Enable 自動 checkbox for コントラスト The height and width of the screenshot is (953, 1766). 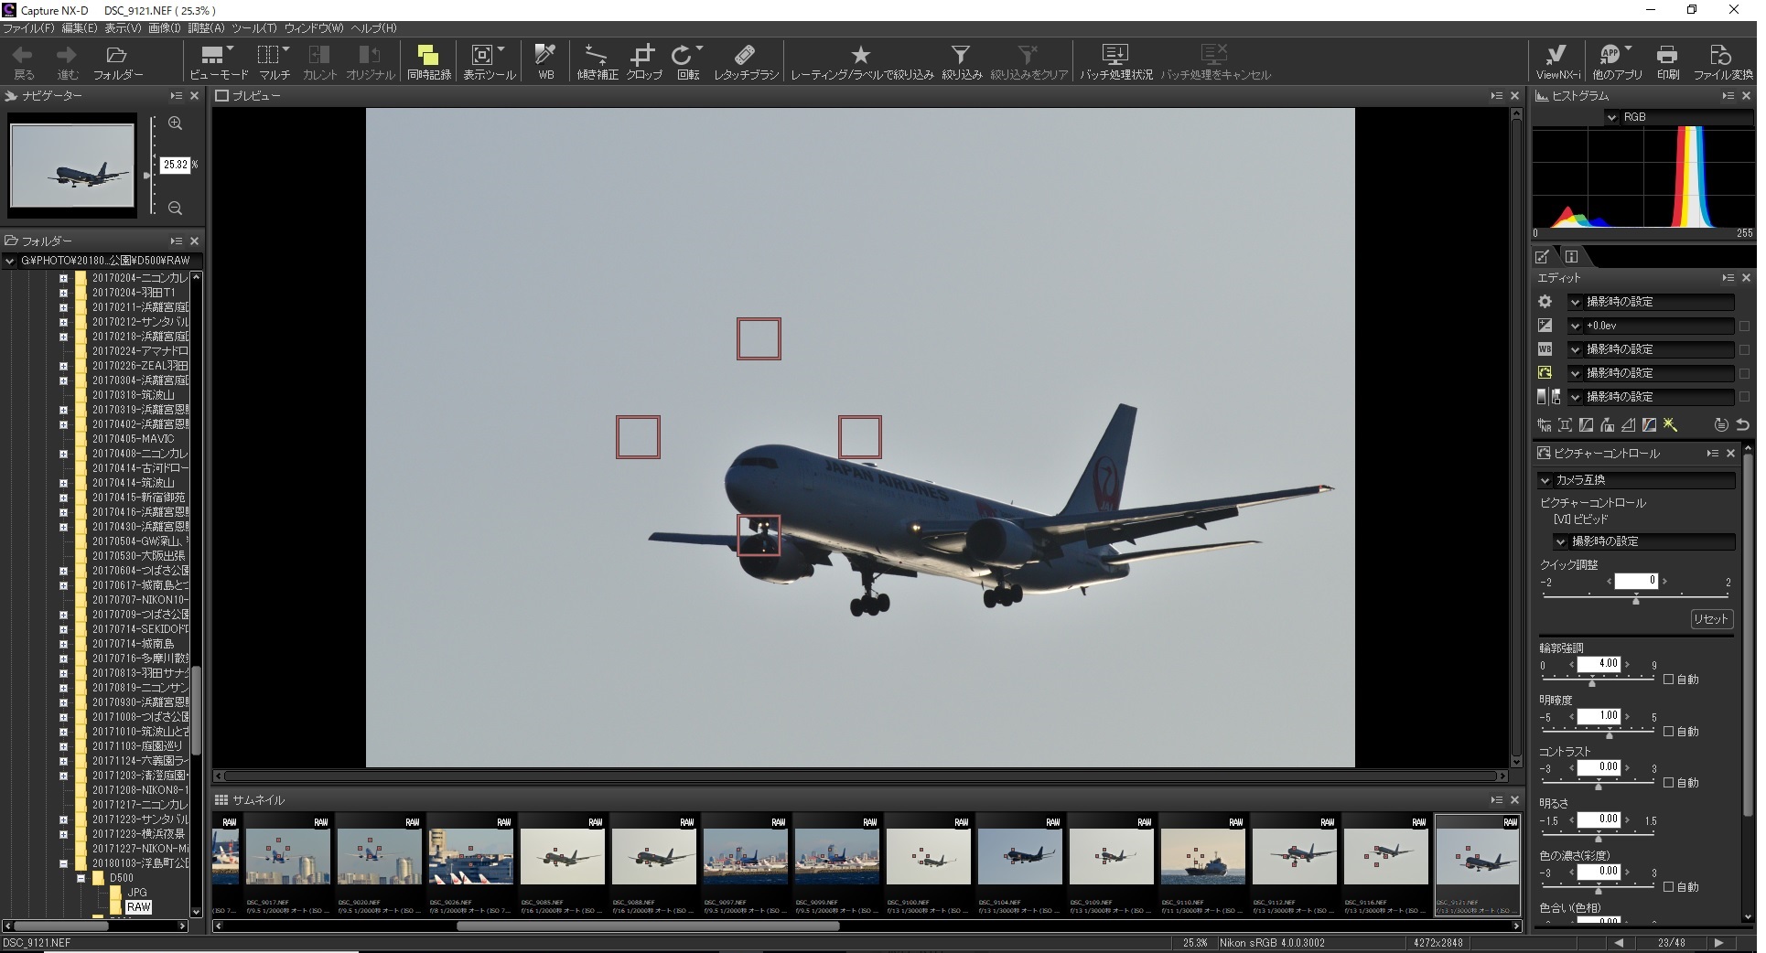coord(1669,783)
